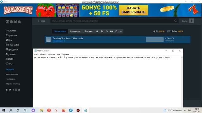Go to Передачи section

[12, 50]
